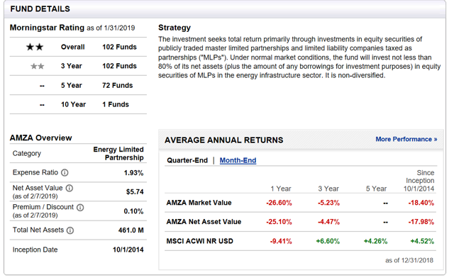Viewport: 454px width, 280px height.
Task: Click the Energy Limited Partnership category value
Action: click(118, 153)
